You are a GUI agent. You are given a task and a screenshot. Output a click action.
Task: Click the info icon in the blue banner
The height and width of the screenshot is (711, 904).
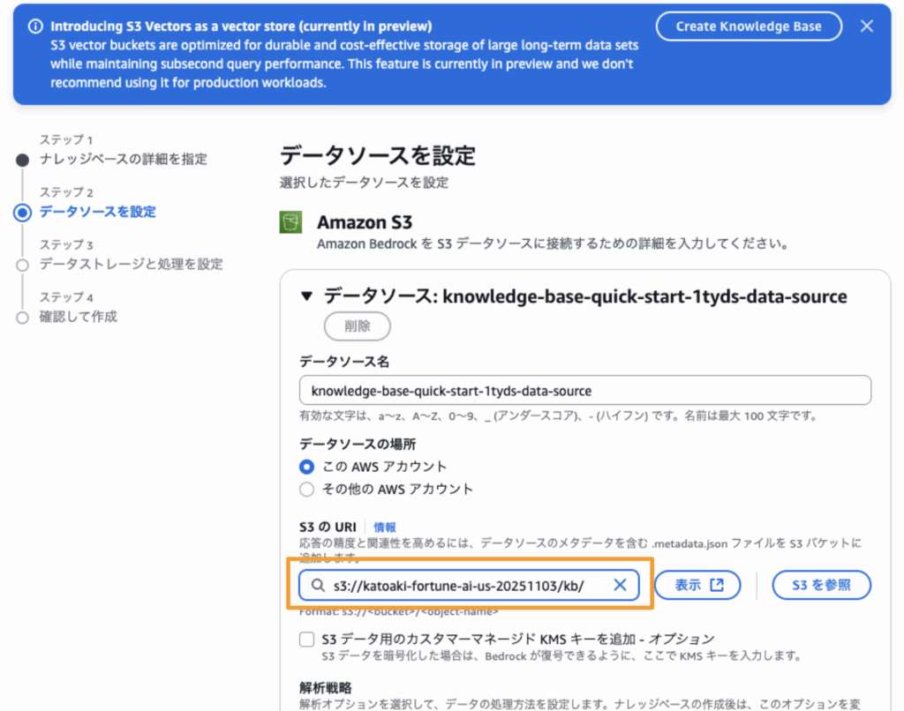34,27
